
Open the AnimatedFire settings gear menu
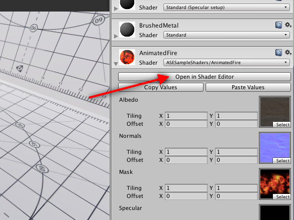[288, 53]
